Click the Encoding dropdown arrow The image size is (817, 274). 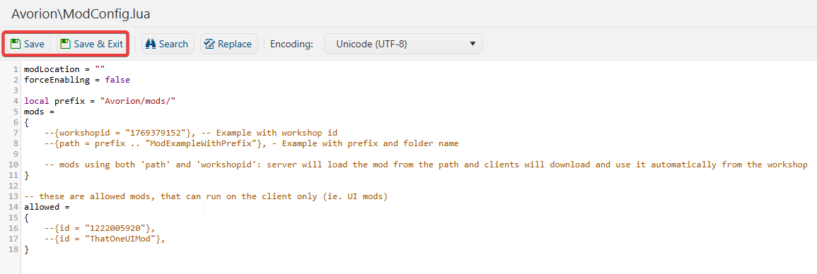[473, 44]
